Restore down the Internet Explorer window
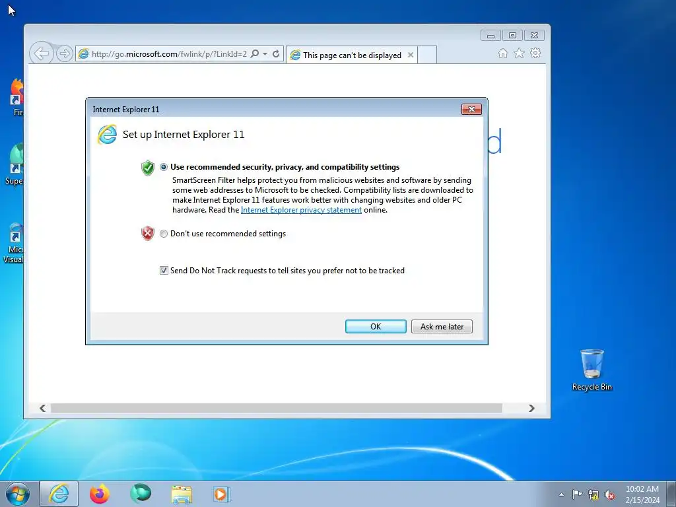Viewport: 676px width, 507px height. tap(512, 36)
